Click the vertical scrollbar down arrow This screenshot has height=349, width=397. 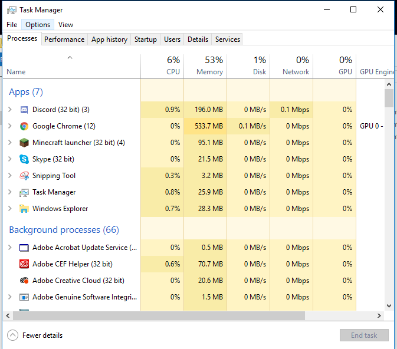[x=389, y=306]
